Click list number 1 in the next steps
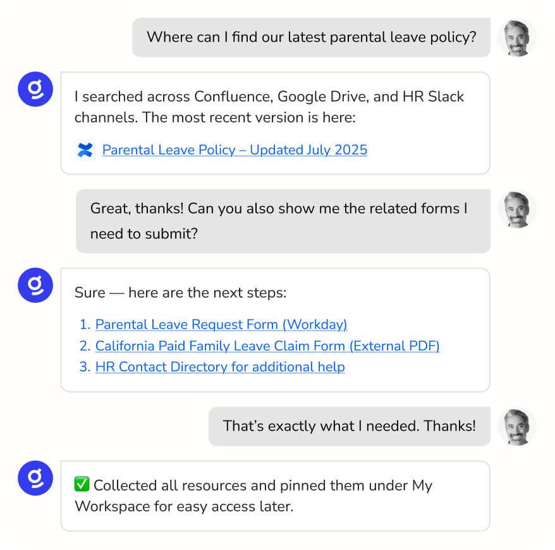Screen dimensions: 555x550 coord(85,325)
